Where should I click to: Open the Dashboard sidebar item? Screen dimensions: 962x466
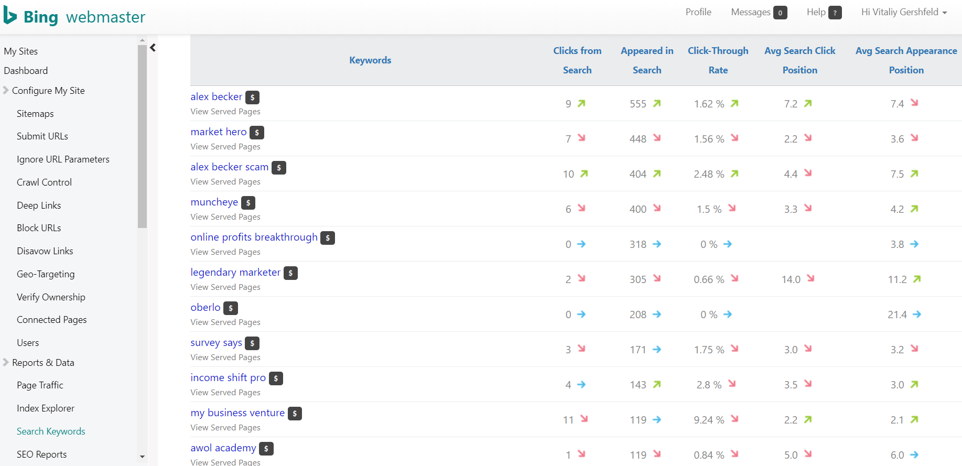[x=26, y=70]
